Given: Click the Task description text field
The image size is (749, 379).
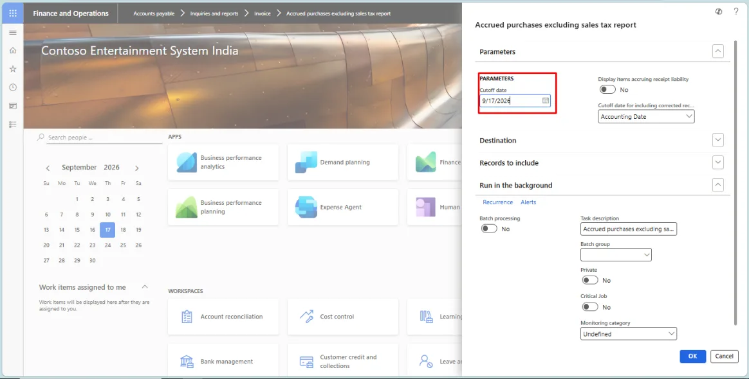Looking at the screenshot, I should point(628,229).
